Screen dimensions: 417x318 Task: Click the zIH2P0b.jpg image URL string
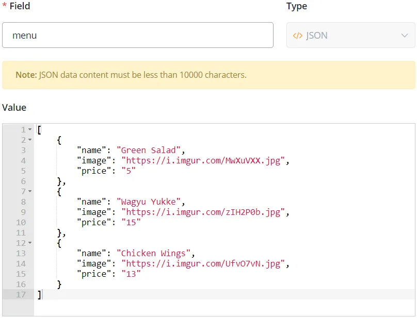pyautogui.click(x=203, y=212)
